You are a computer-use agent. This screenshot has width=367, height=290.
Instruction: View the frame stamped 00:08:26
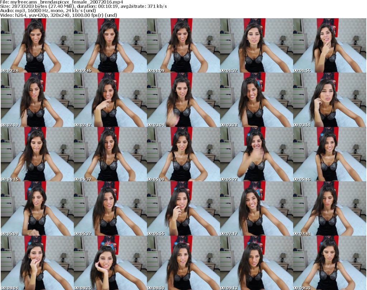(110, 263)
